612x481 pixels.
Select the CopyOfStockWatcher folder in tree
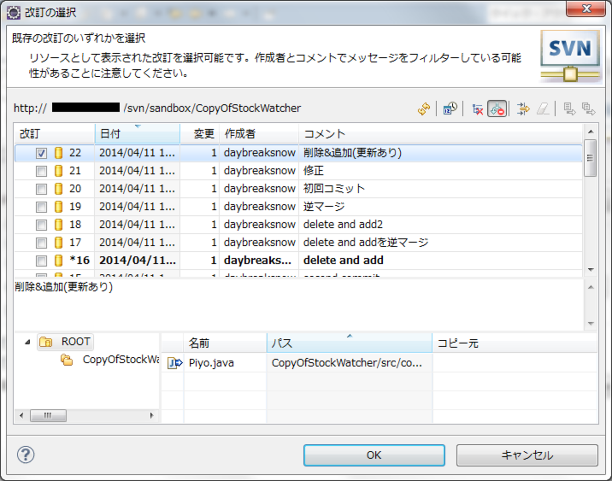click(x=120, y=360)
